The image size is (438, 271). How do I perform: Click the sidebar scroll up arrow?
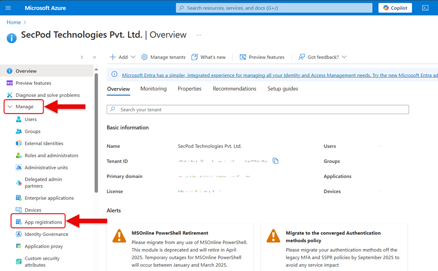point(97,69)
